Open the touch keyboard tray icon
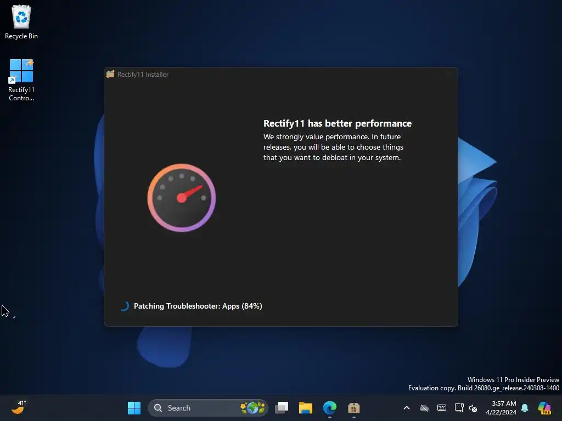This screenshot has width=562, height=421. pos(442,408)
